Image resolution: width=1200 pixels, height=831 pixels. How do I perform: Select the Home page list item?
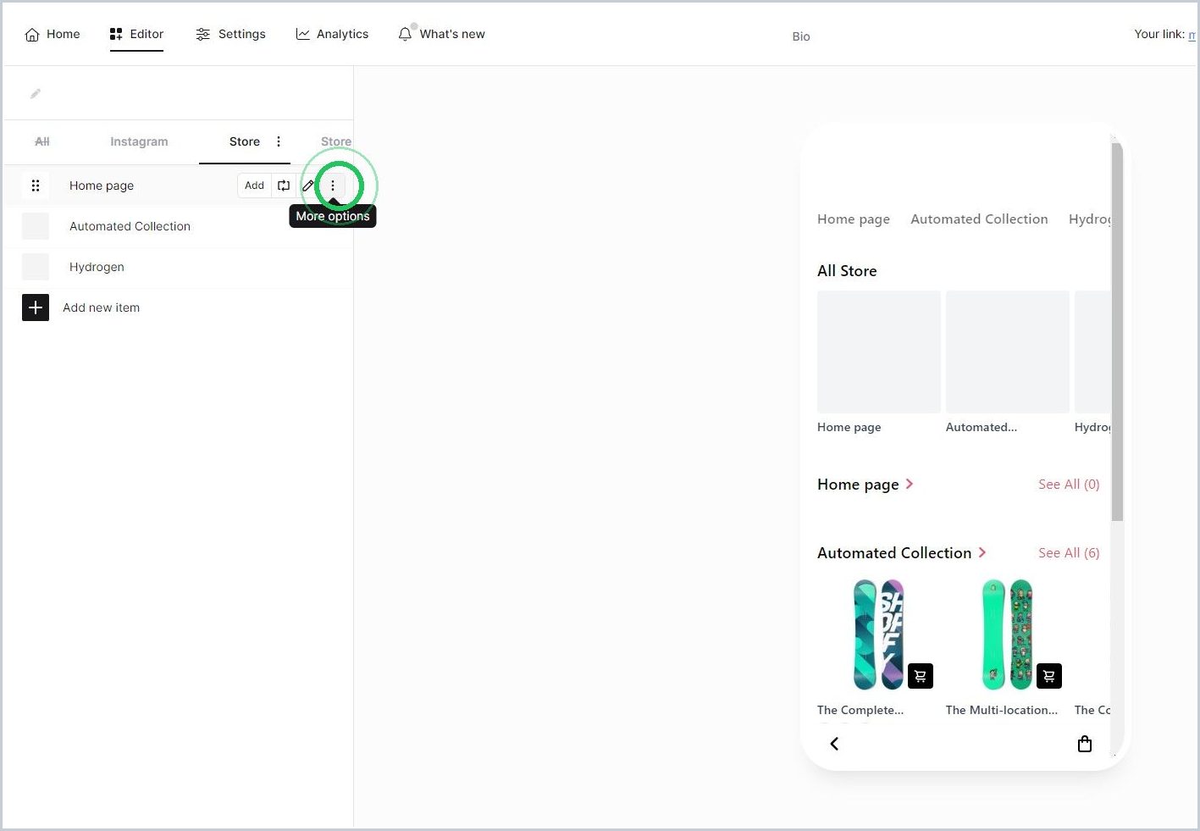pyautogui.click(x=178, y=186)
